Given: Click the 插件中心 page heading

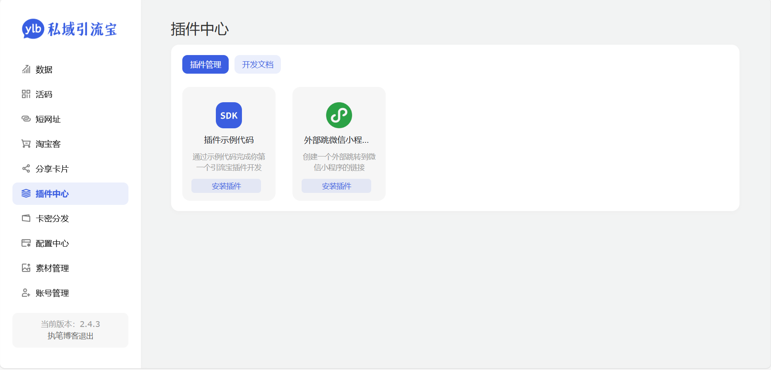Looking at the screenshot, I should pyautogui.click(x=200, y=29).
